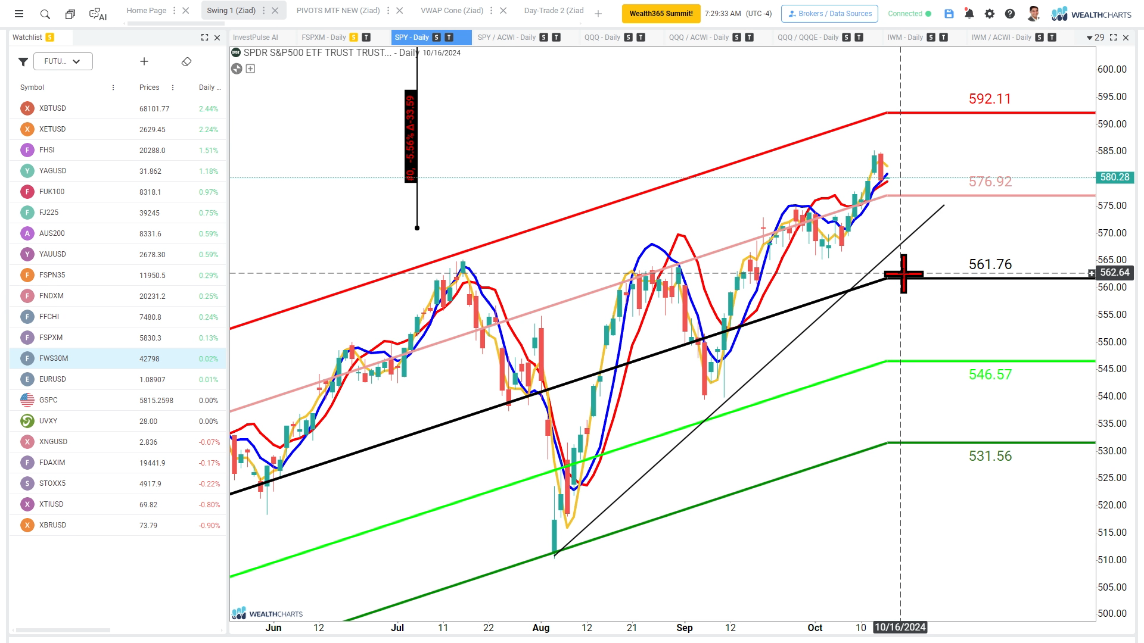Add a symbol to the watchlist

pos(144,61)
